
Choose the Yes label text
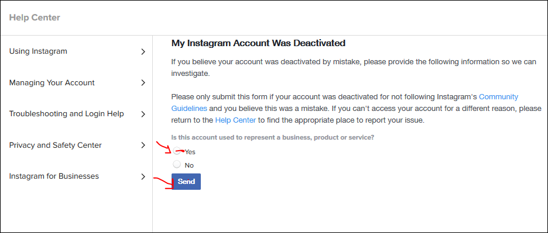pyautogui.click(x=190, y=152)
